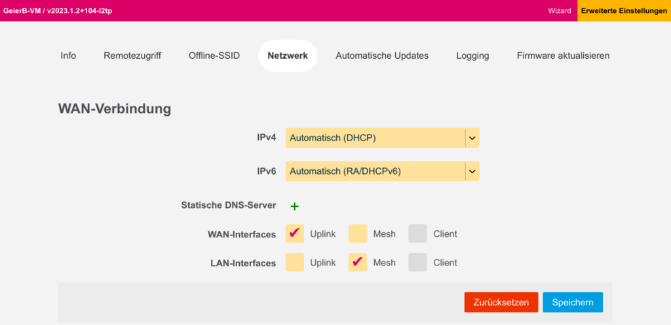Uncheck WAN-Interfaces Uplink checkbox
The image size is (671, 325).
click(x=294, y=233)
